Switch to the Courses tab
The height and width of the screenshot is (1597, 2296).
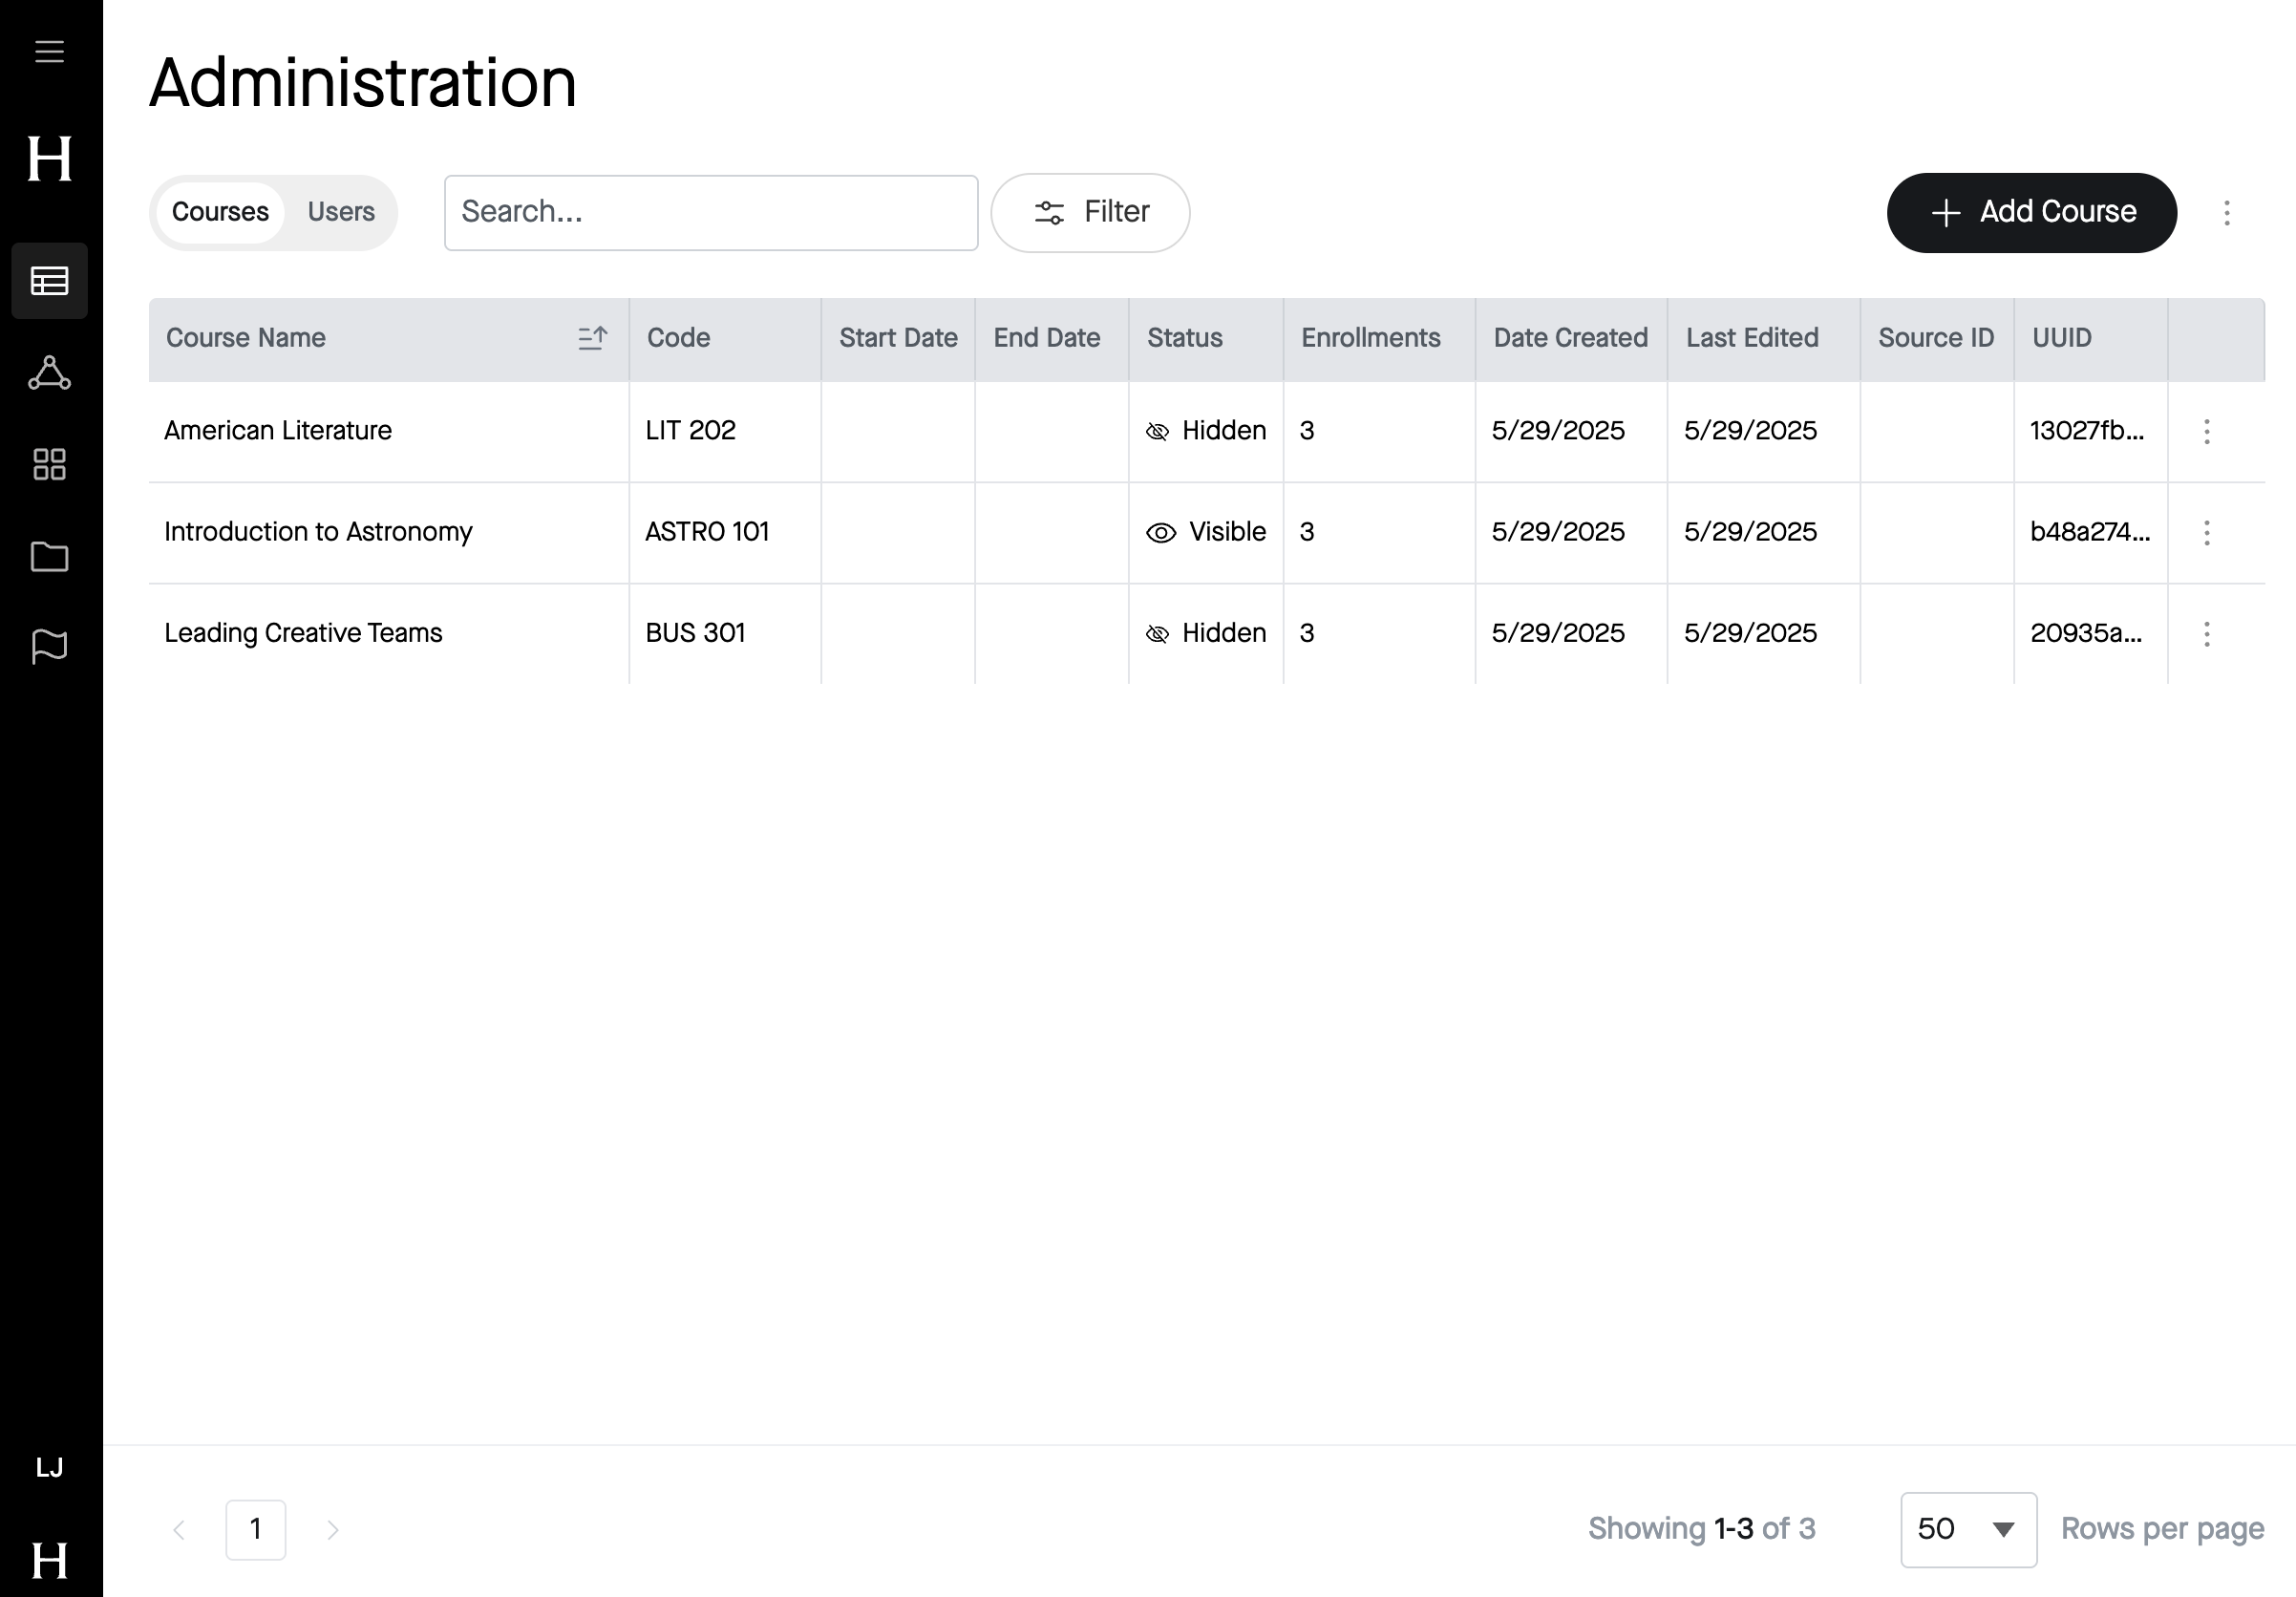coord(220,212)
